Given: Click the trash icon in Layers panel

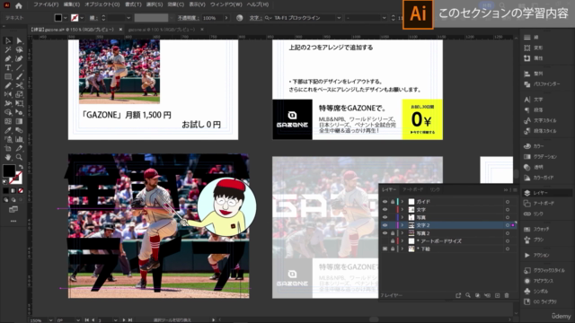Looking at the screenshot, I should 507,295.
